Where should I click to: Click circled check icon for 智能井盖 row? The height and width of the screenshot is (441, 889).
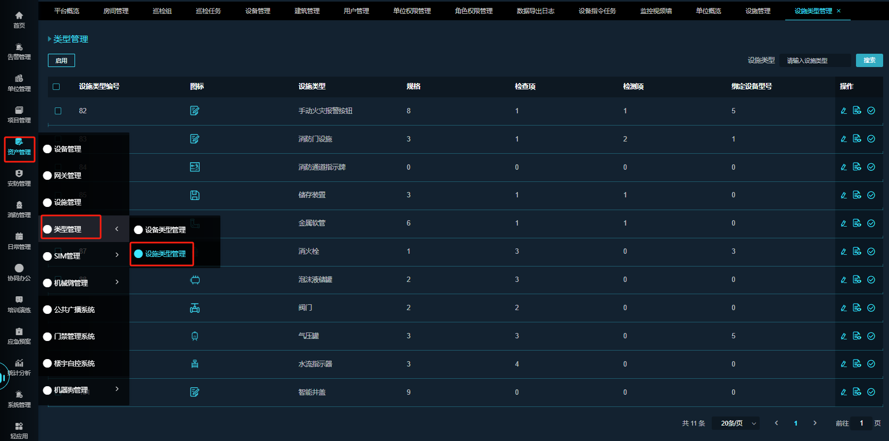[871, 392]
